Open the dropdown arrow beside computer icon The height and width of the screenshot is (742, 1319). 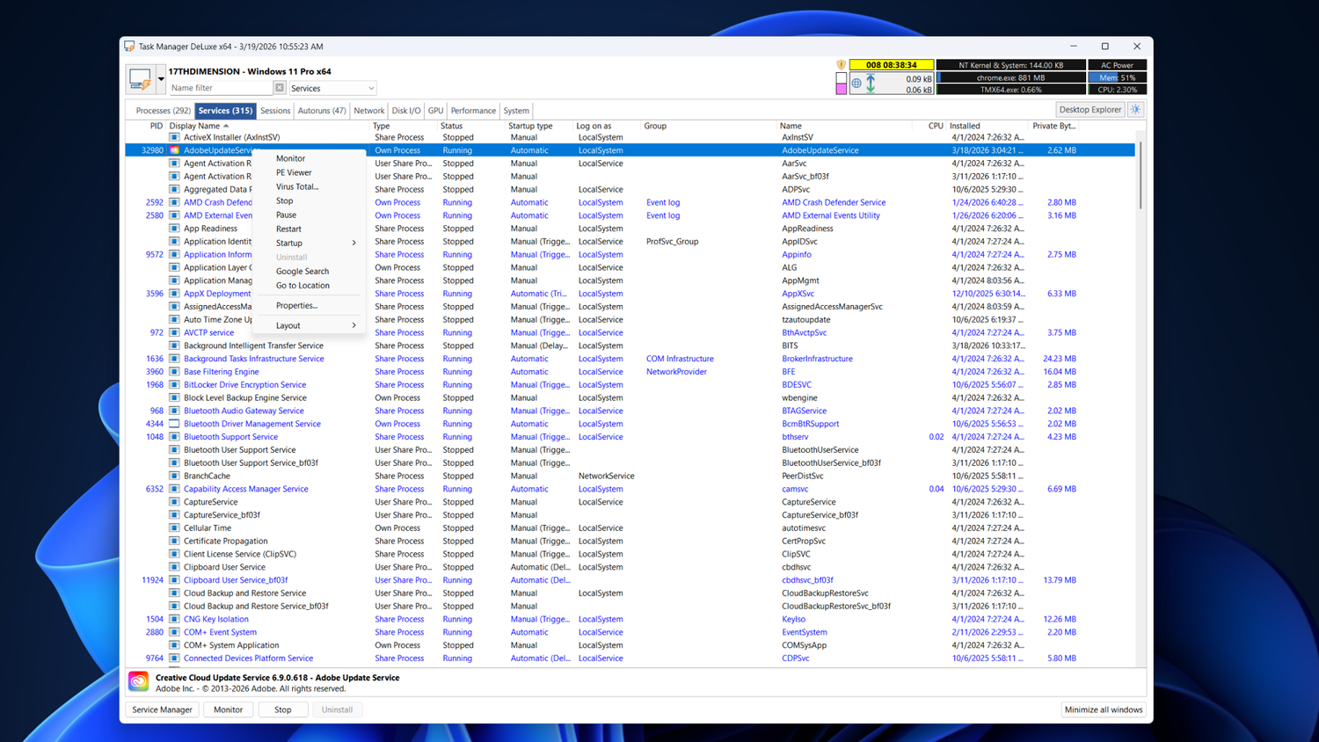tap(161, 79)
